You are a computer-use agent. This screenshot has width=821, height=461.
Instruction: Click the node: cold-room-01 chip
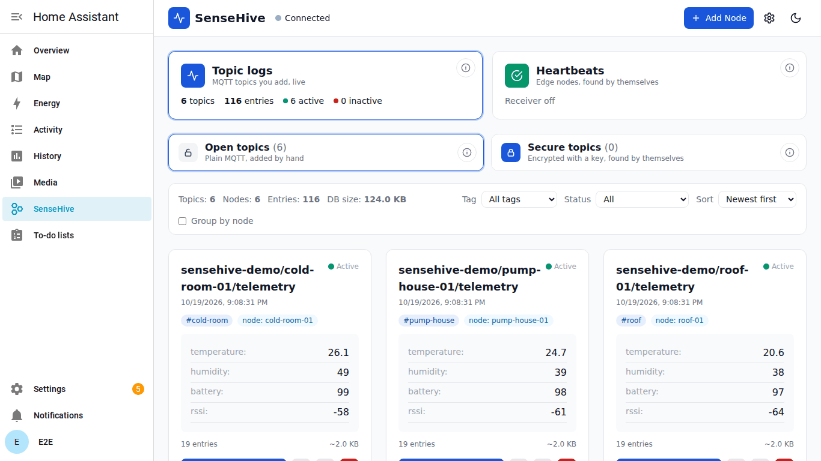(278, 321)
